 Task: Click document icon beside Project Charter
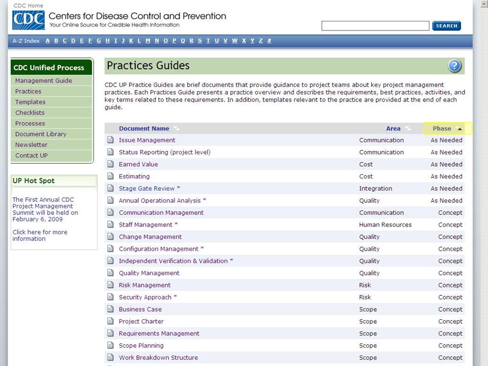110,321
